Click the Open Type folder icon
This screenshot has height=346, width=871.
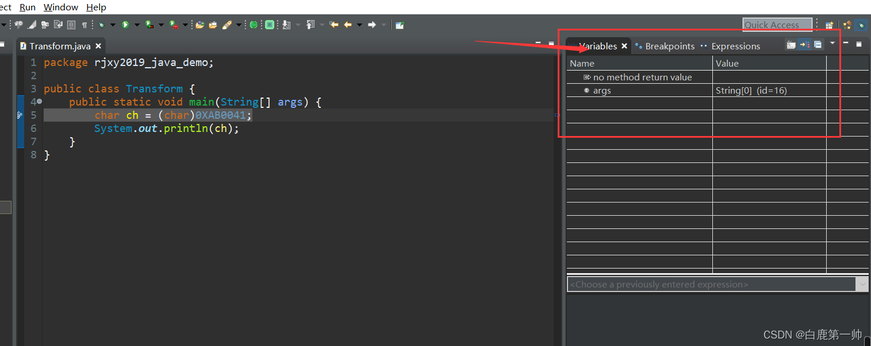[x=200, y=25]
